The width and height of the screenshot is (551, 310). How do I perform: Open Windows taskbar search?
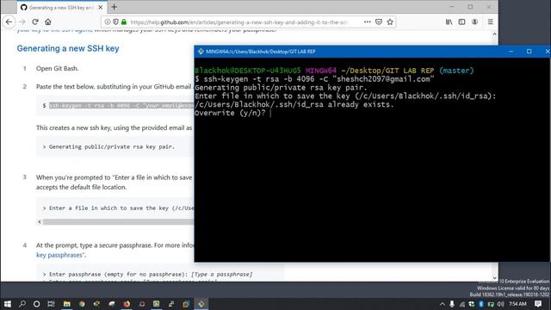tap(22, 304)
